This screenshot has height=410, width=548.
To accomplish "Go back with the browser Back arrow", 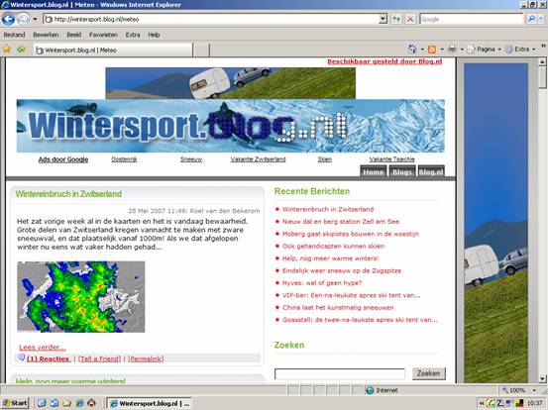I will point(8,19).
